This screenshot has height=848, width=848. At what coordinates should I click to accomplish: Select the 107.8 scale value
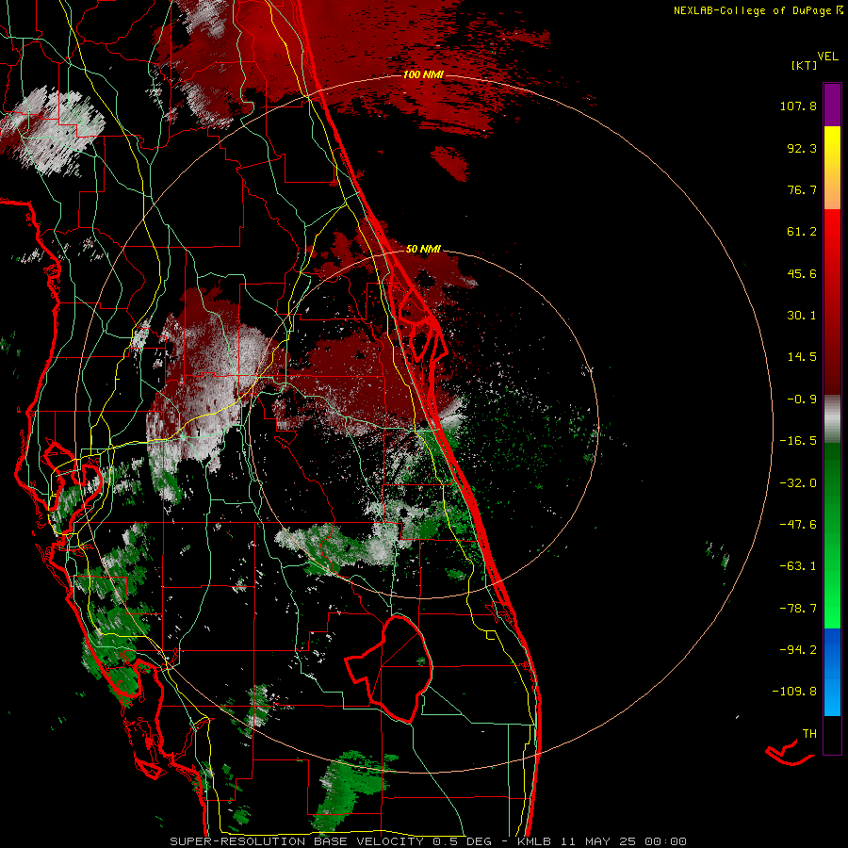click(798, 106)
